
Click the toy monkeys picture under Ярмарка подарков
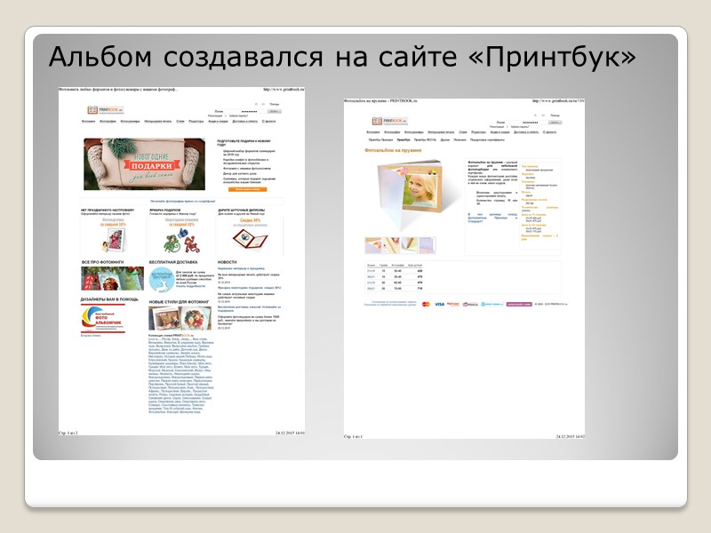point(181,241)
